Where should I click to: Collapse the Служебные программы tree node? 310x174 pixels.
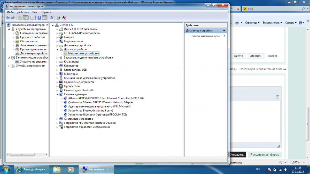(9, 29)
